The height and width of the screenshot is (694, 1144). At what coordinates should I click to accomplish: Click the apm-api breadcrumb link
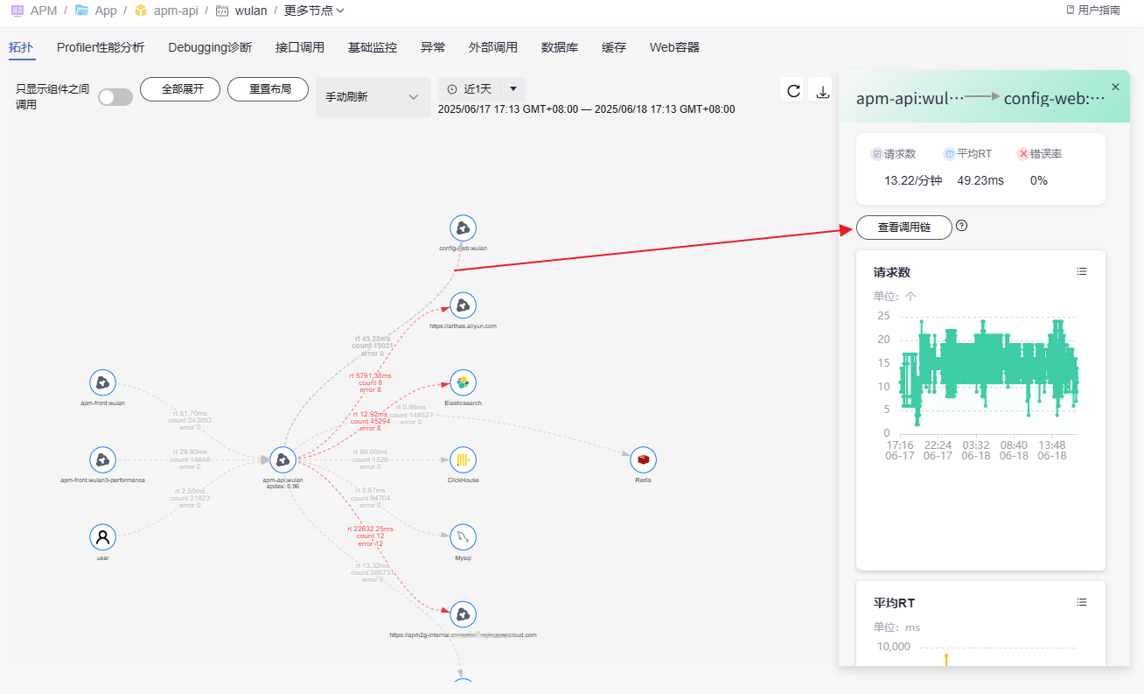click(175, 11)
